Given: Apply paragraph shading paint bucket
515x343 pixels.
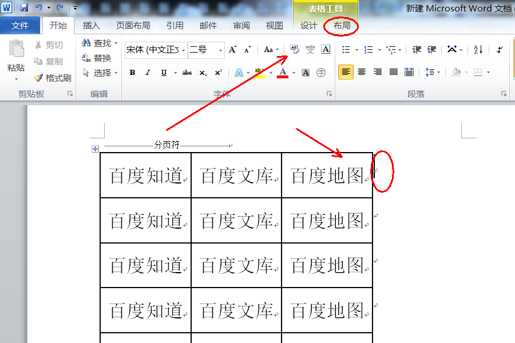Looking at the screenshot, I should point(457,72).
